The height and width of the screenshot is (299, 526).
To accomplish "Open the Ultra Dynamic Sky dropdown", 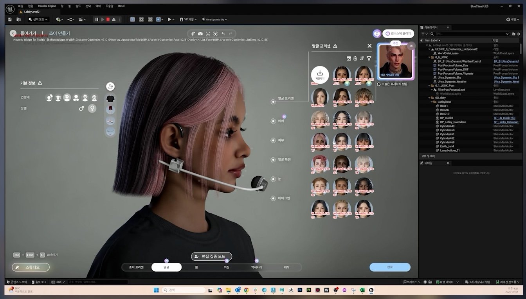I will tap(214, 19).
